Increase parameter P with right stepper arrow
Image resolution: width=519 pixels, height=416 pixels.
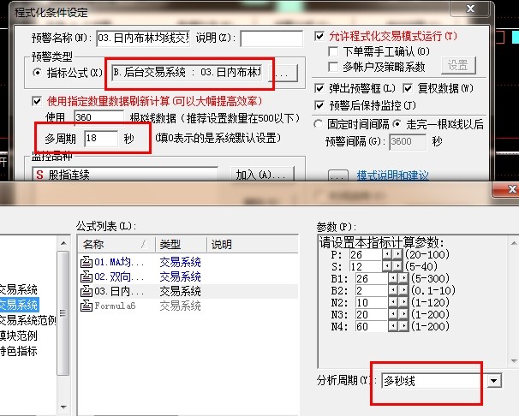click(x=397, y=254)
